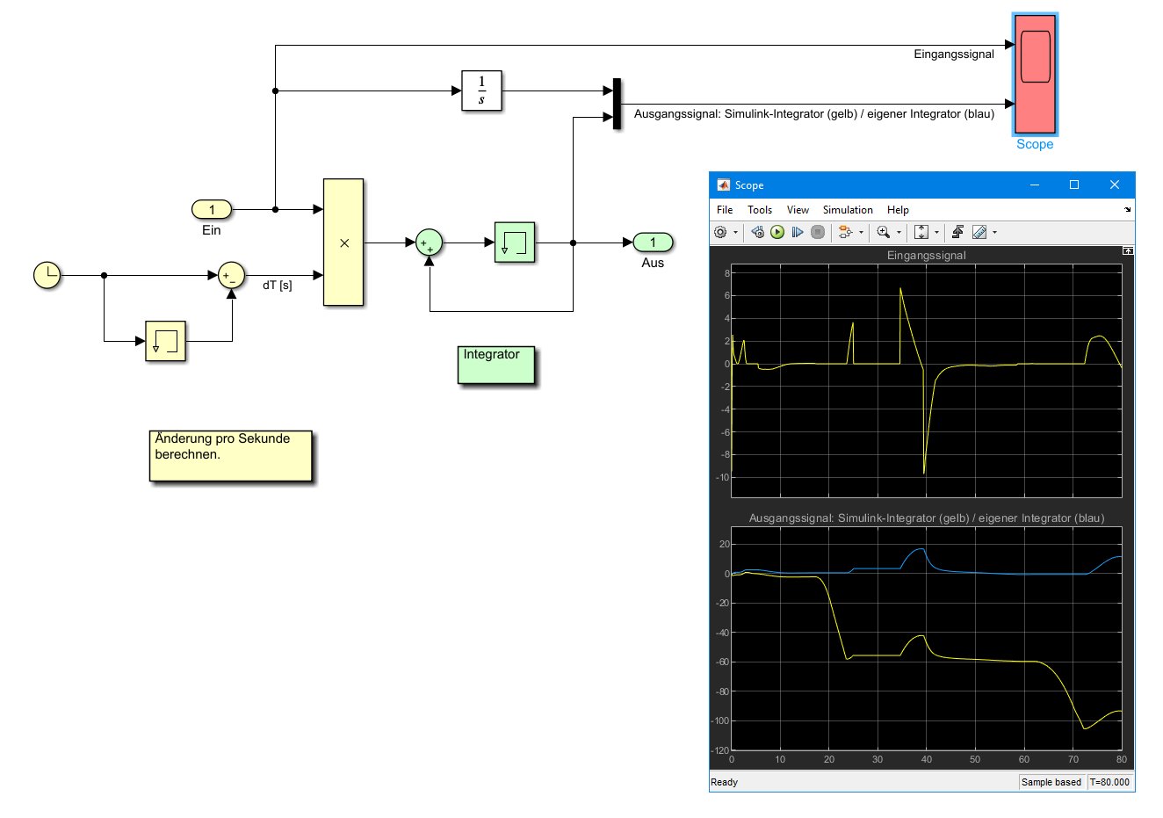Expand the configuration gear dropdown arrow

click(x=736, y=233)
